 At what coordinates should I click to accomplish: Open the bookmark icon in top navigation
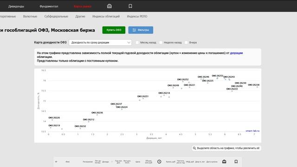click(130, 6)
